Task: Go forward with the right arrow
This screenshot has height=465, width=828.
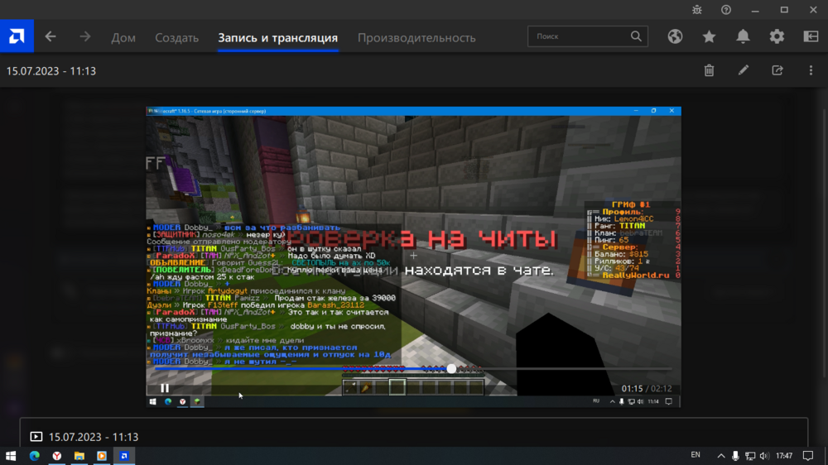Action: coord(85,36)
